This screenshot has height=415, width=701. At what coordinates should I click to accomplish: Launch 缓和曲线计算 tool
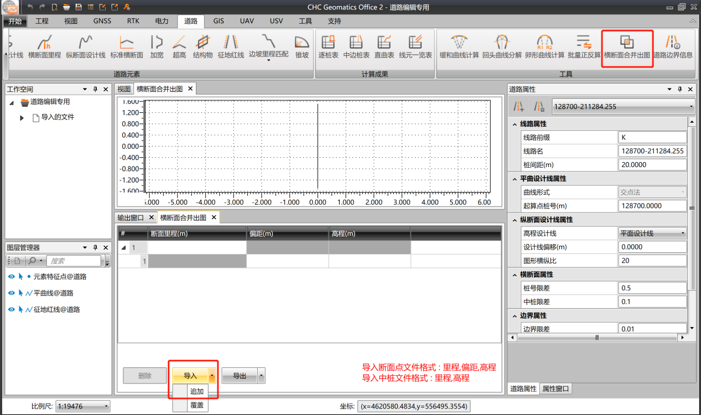click(x=459, y=46)
